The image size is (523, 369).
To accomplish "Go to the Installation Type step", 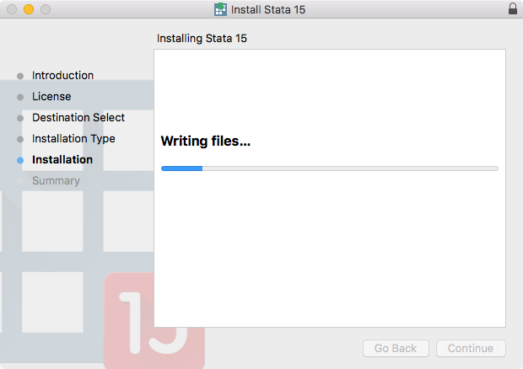I will point(73,138).
